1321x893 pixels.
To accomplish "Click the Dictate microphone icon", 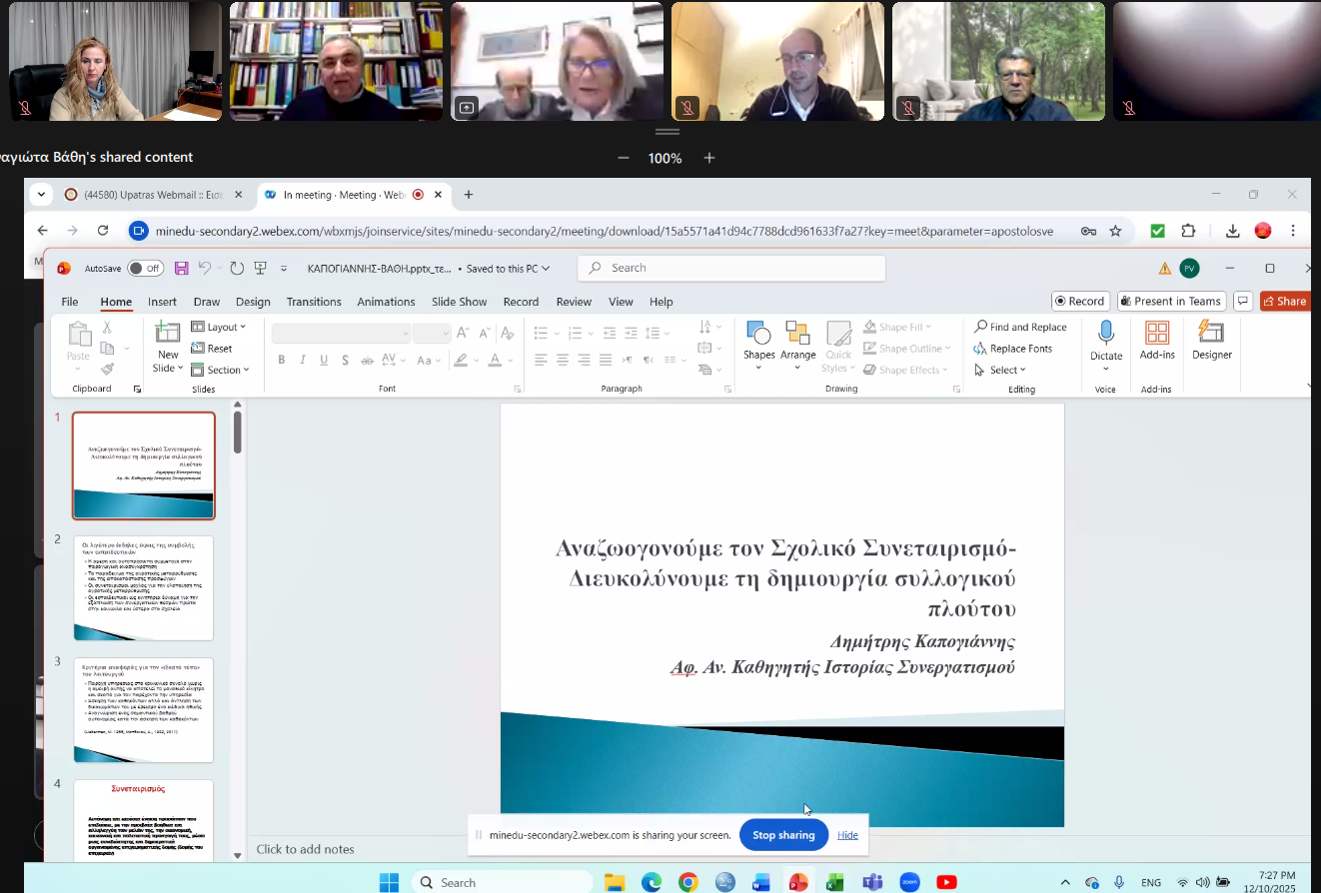I will pyautogui.click(x=1106, y=334).
